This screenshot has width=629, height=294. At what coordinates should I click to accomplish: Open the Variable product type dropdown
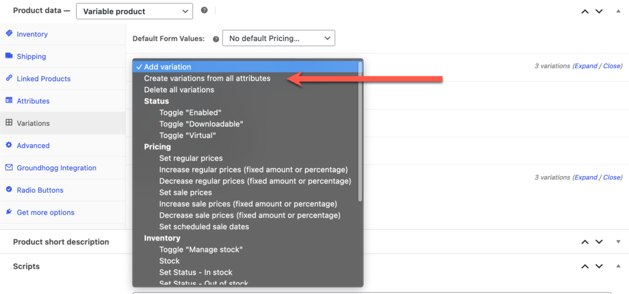[134, 10]
